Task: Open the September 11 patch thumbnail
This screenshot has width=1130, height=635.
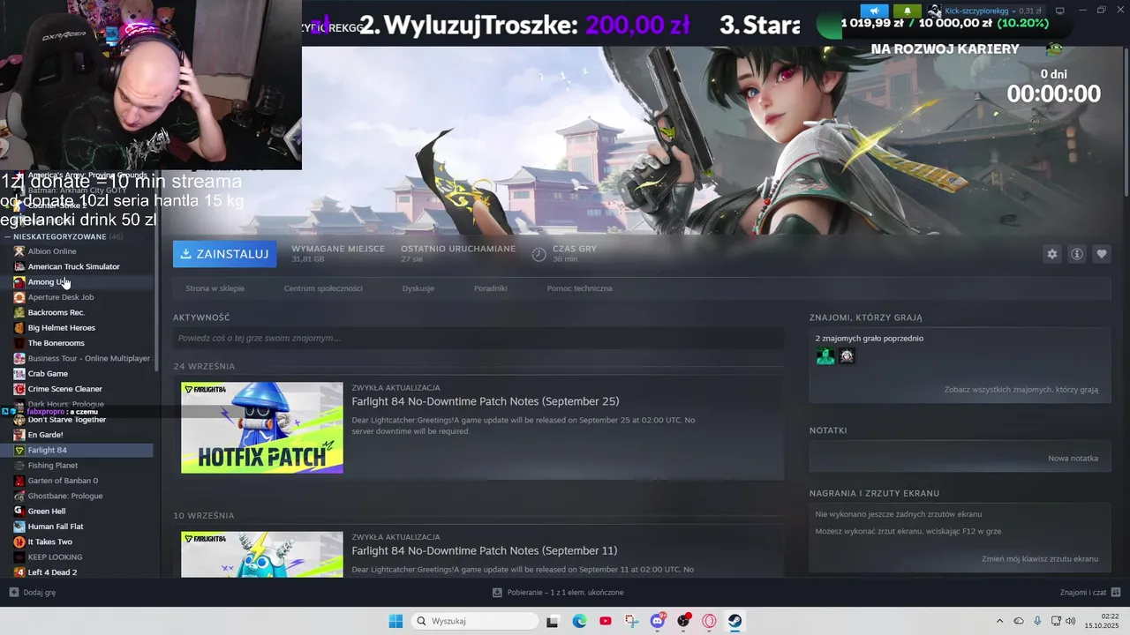Action: click(x=262, y=555)
